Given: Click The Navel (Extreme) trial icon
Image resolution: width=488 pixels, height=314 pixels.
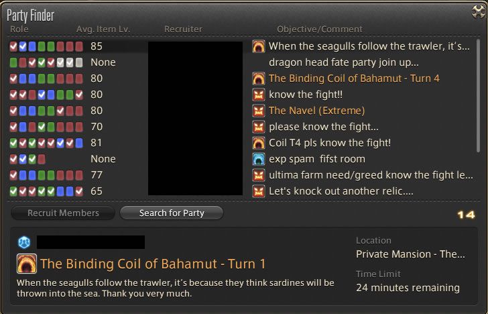Looking at the screenshot, I should 259,111.
